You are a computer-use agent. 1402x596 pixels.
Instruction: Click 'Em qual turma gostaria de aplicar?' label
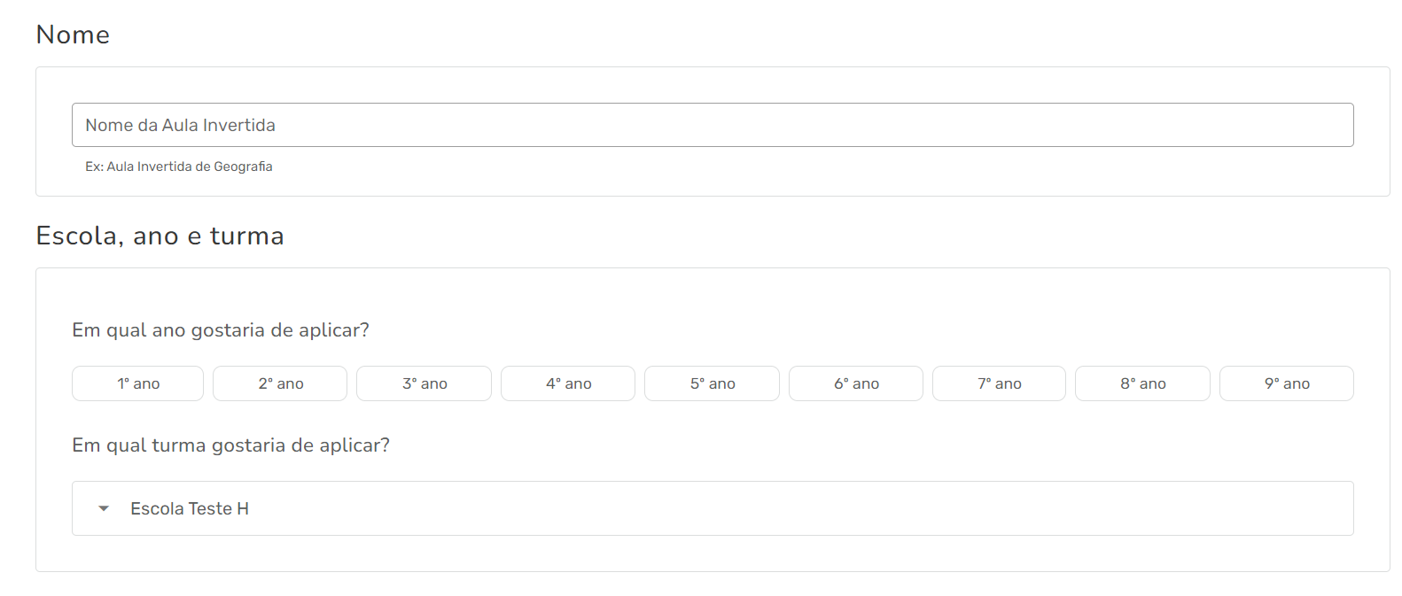pos(230,445)
